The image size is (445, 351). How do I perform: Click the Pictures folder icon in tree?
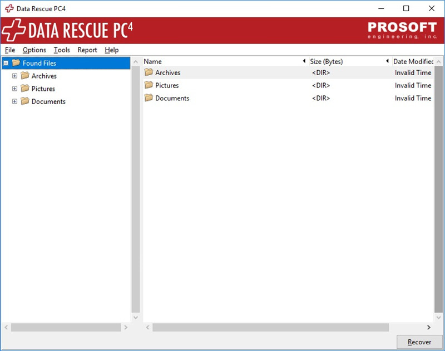25,89
